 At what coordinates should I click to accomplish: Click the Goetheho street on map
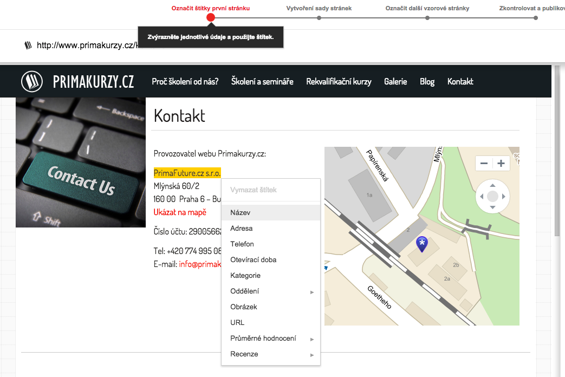coord(379,297)
